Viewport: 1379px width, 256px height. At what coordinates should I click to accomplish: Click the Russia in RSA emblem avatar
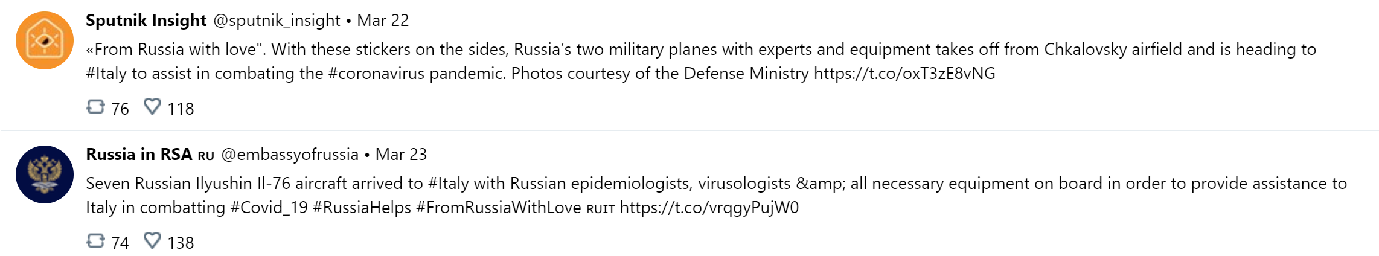(x=45, y=174)
